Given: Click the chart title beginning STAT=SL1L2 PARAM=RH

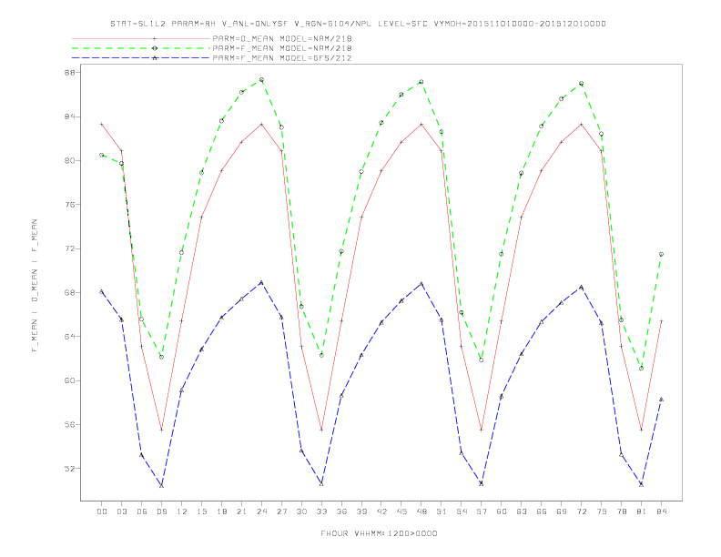Looking at the screenshot, I should pos(358,24).
